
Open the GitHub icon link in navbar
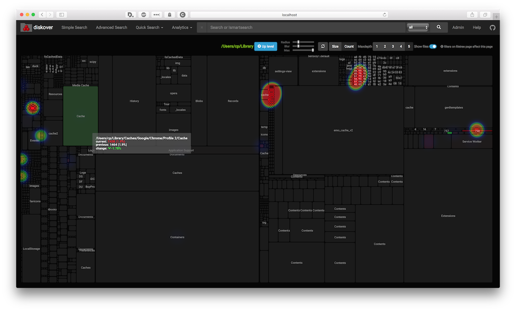pos(492,28)
